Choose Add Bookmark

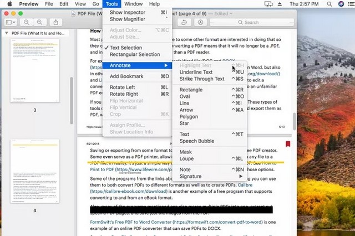pos(137,76)
